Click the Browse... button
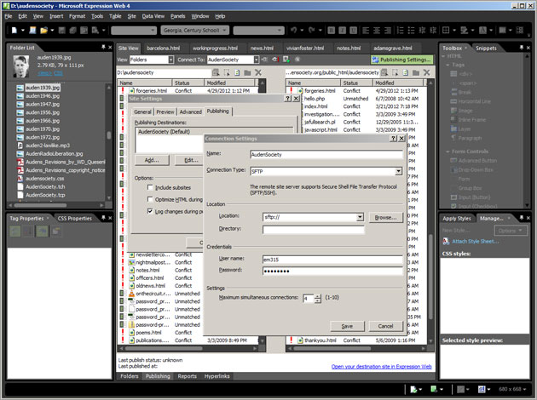The height and width of the screenshot is (400, 537). coord(385,217)
